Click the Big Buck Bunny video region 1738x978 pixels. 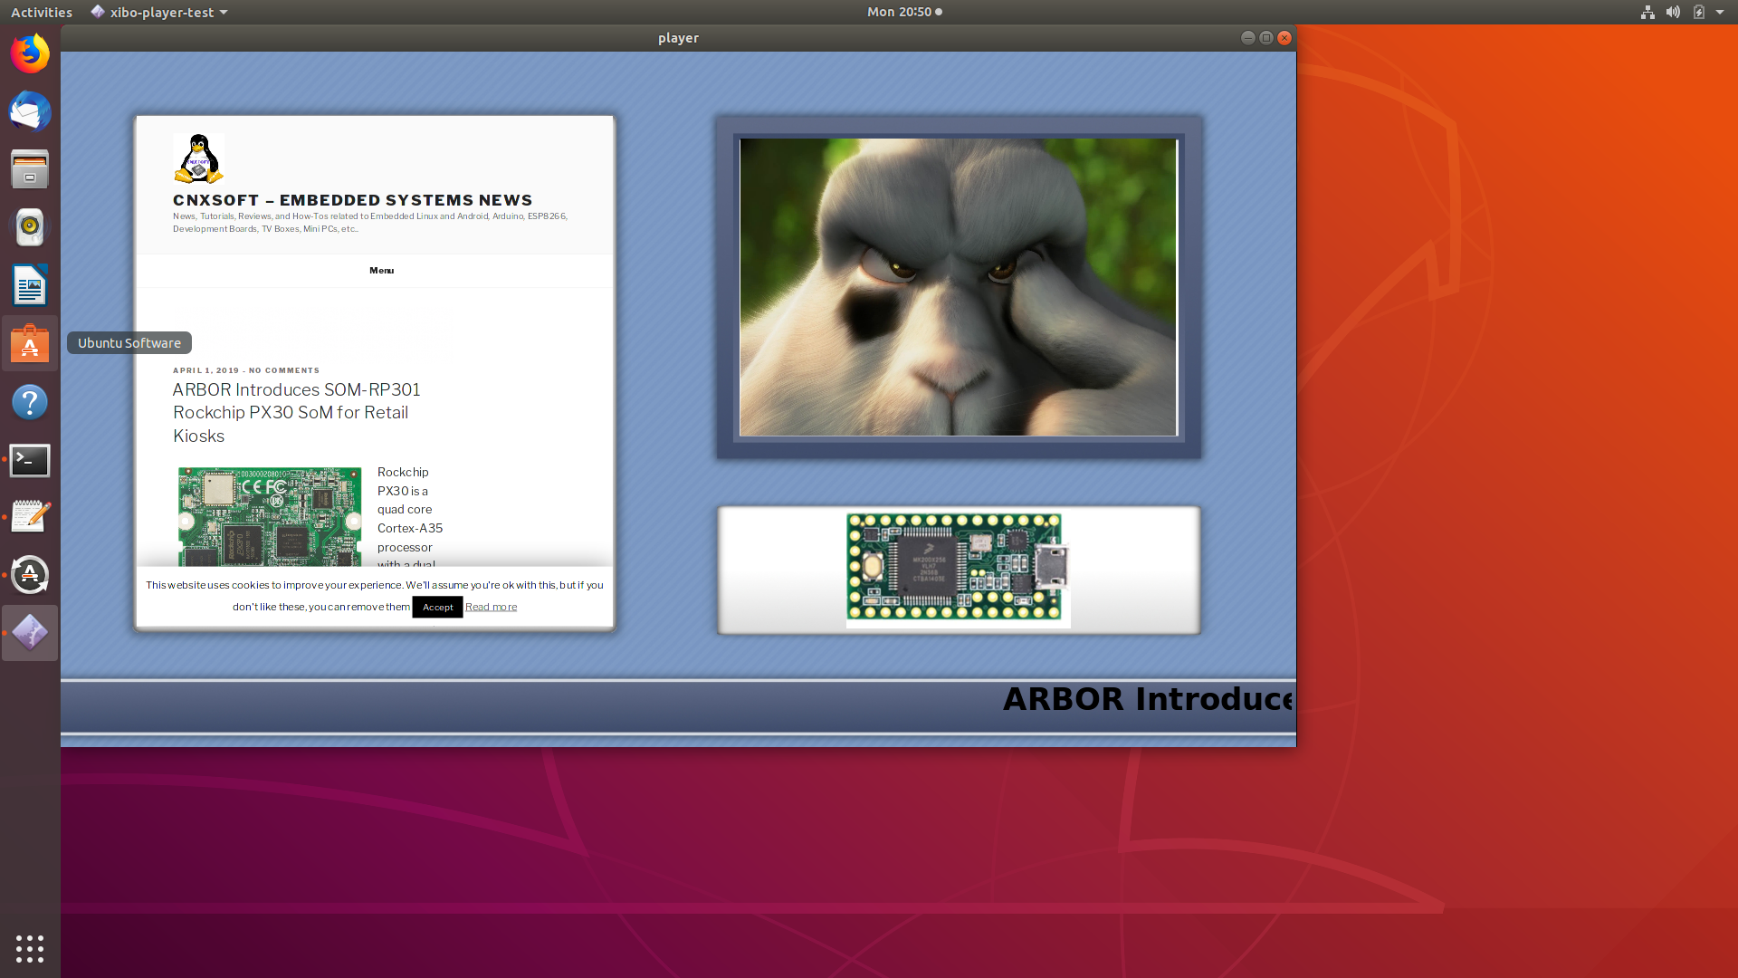pyautogui.click(x=958, y=286)
